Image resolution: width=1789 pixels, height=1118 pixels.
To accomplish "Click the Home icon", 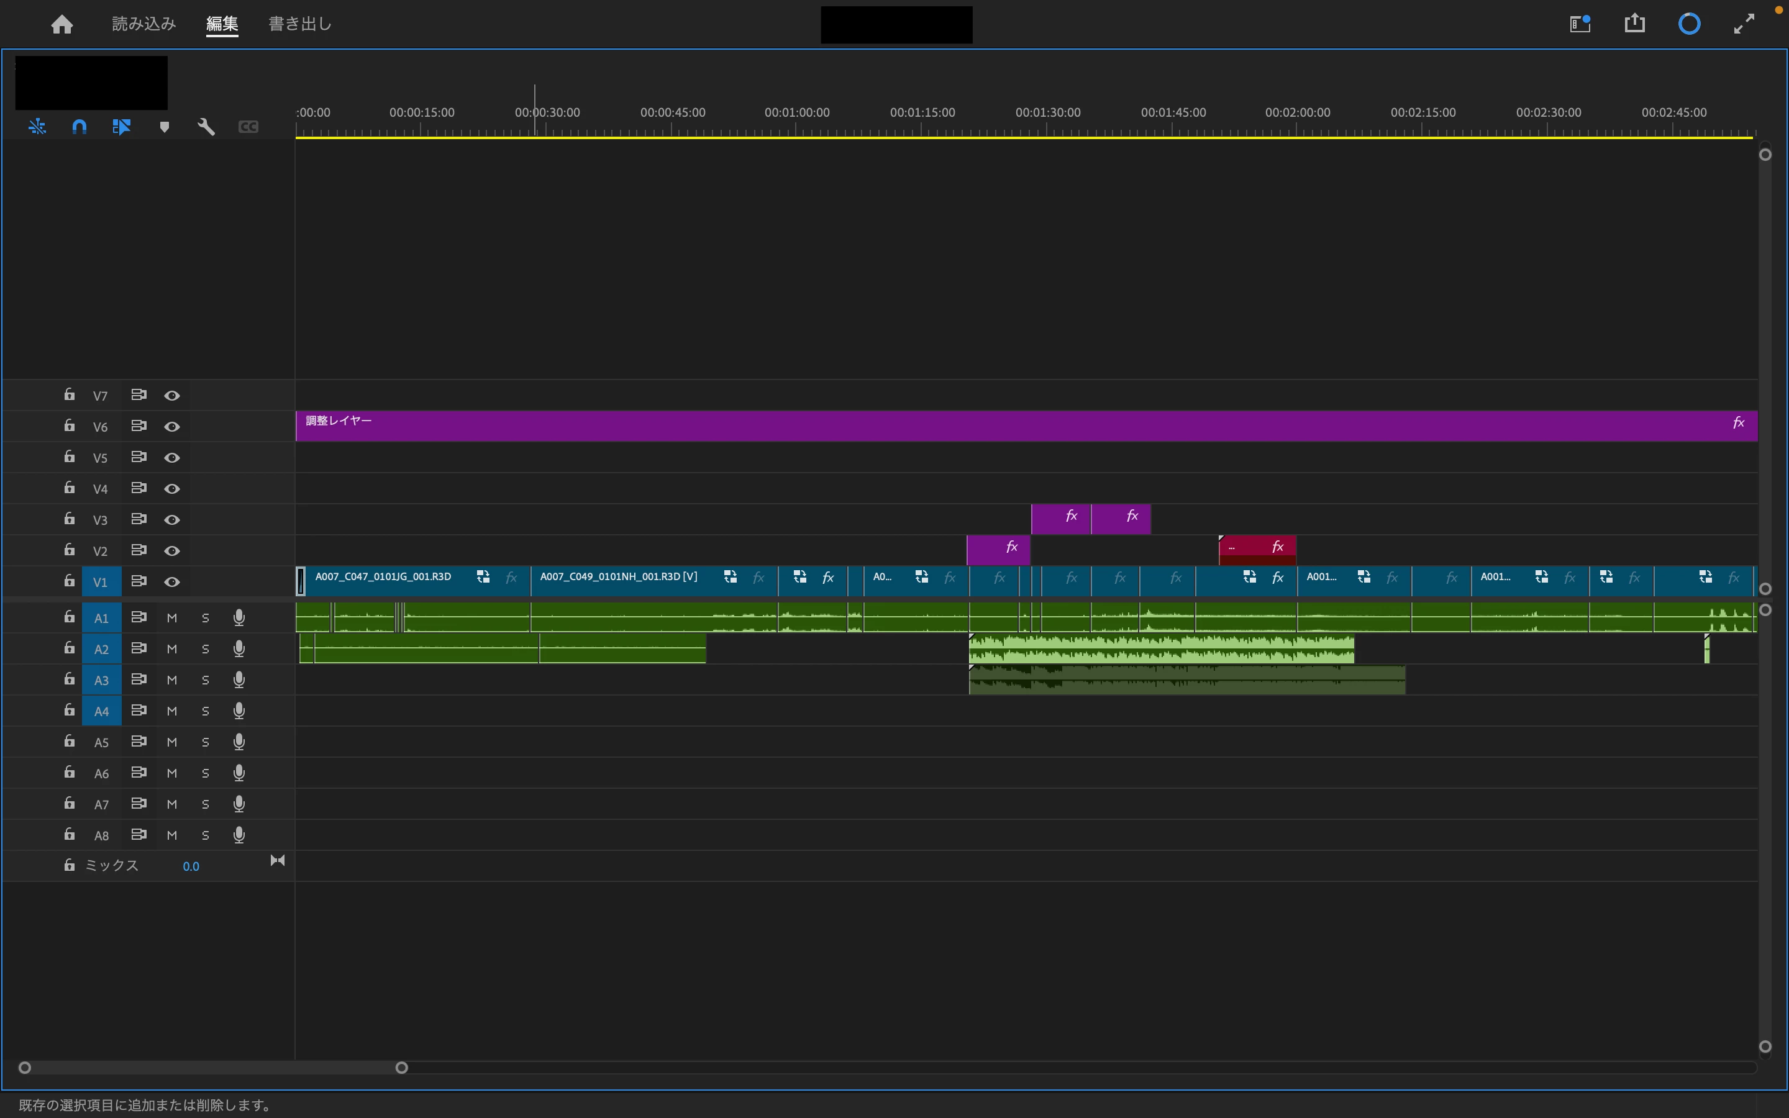I will (x=62, y=24).
